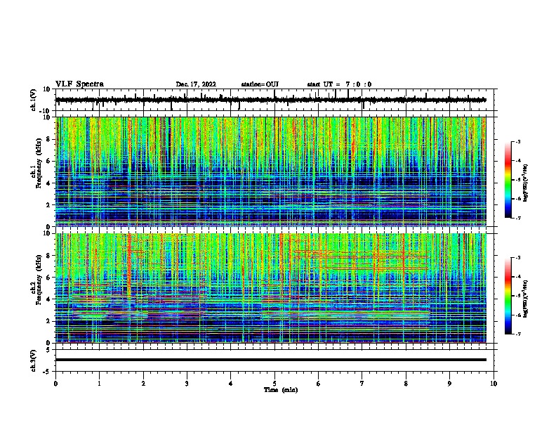556x430 pixels.
Task: Select the "-7" label on ch.2 color scale
Action: 517,334
